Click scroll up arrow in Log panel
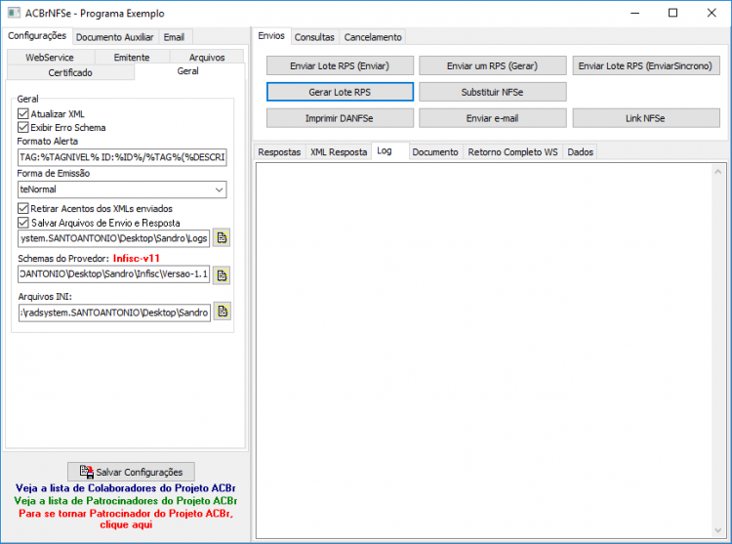The height and width of the screenshot is (544, 732). pos(718,172)
